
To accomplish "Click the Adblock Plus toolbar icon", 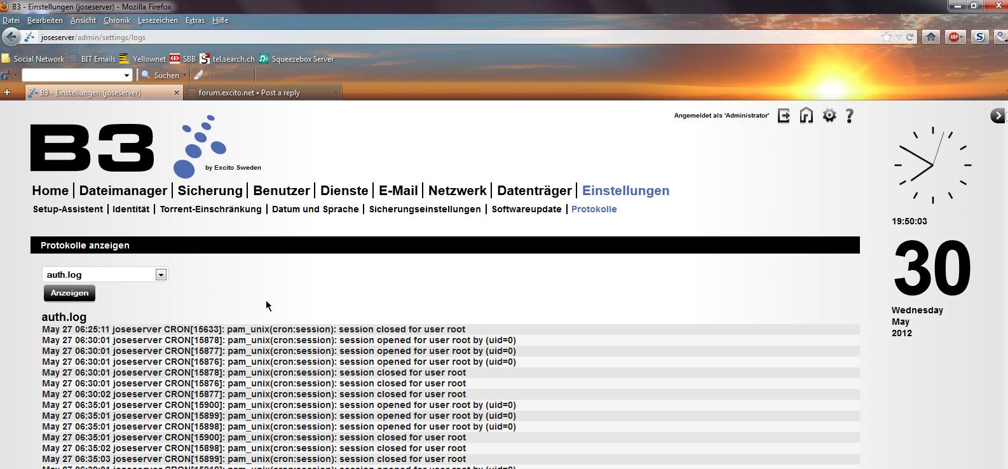I will click(955, 37).
